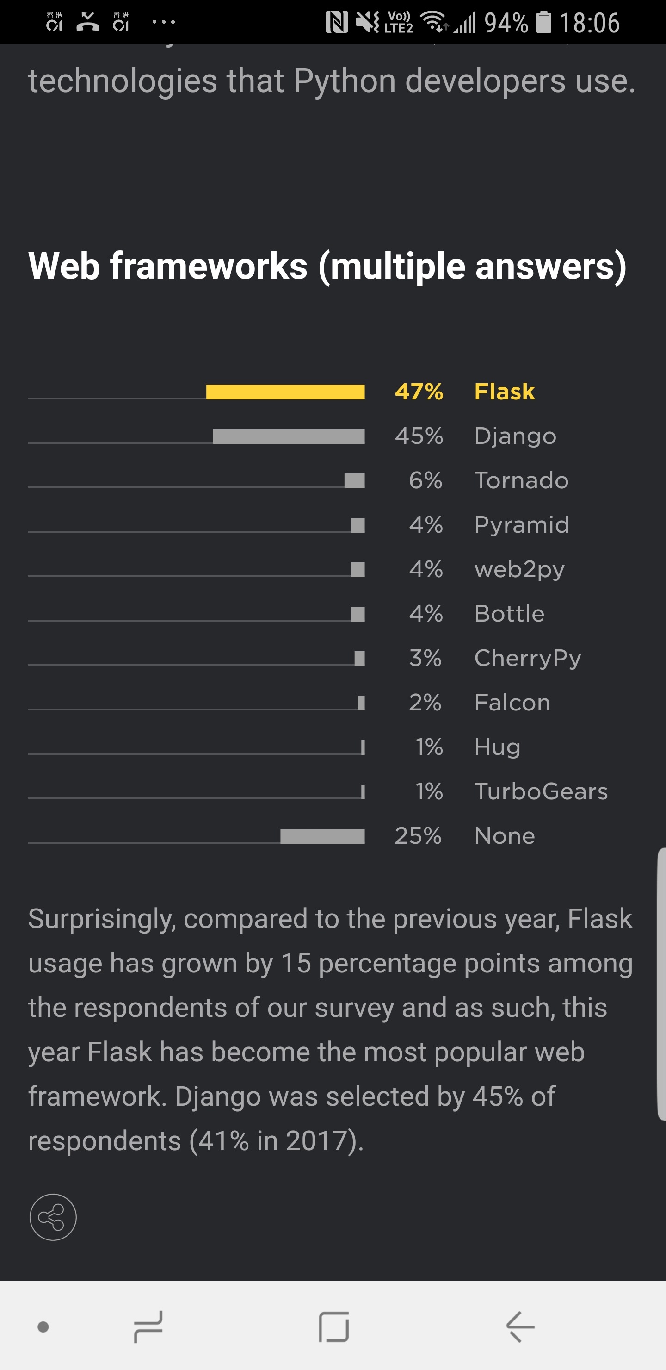This screenshot has height=1370, width=666.
Task: Tap the Flask label in chart
Action: [x=505, y=392]
